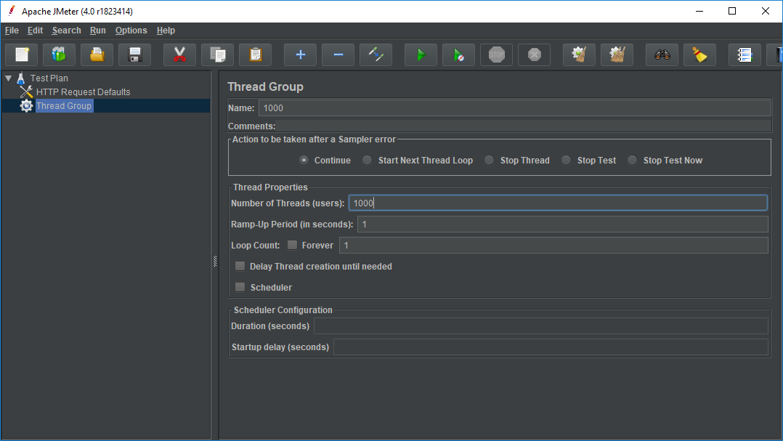
Task: Enable the Scheduler checkbox
Action: coord(240,287)
